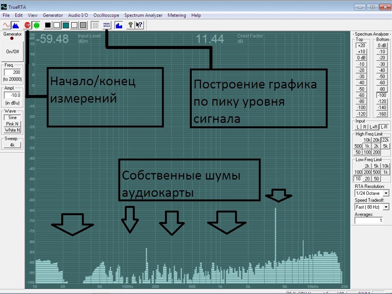Viewport: 392px width, 294px height.
Task: Select the Pink N waveform
Action: pos(12,124)
